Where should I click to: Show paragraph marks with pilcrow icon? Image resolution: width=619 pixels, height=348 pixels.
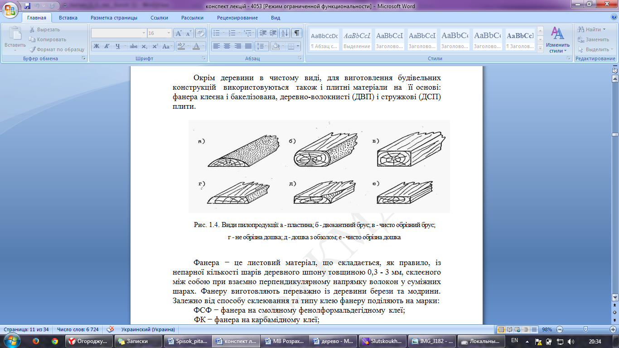tap(297, 33)
